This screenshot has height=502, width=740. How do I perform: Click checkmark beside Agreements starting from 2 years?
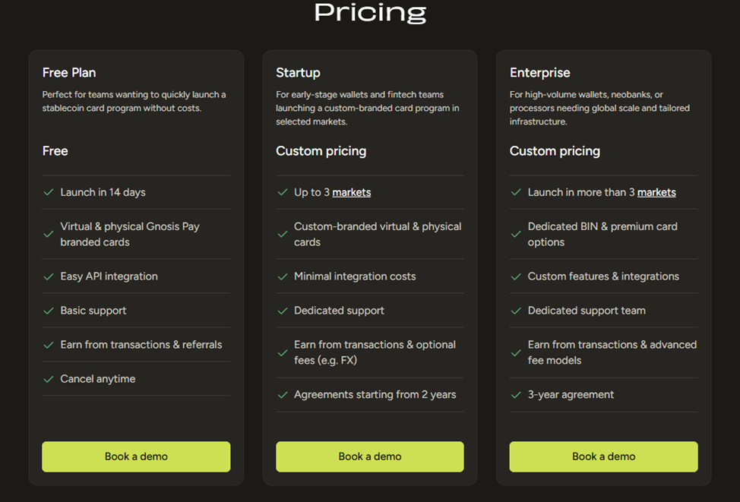(283, 395)
